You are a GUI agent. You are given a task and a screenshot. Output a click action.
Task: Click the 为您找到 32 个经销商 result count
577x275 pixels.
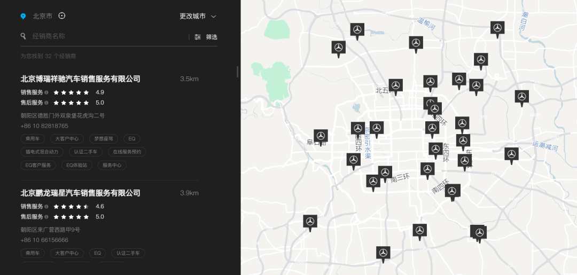click(48, 56)
